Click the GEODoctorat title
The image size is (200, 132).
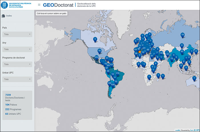[x=58, y=5]
